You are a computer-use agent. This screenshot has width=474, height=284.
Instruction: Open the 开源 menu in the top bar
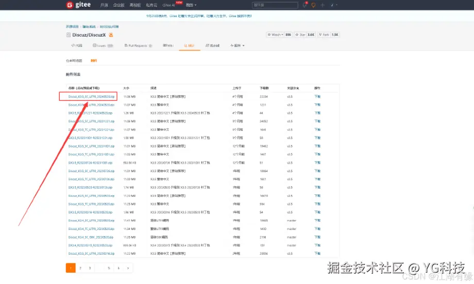[104, 5]
